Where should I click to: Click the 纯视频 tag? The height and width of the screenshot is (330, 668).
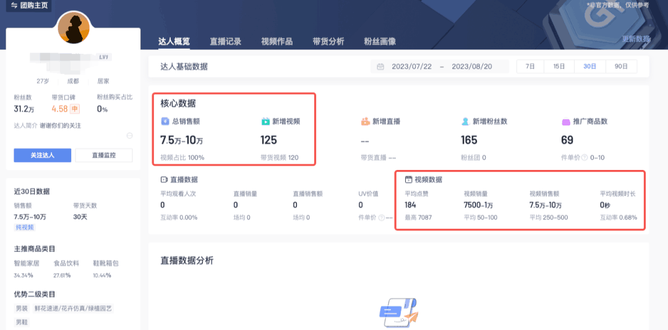(x=24, y=227)
